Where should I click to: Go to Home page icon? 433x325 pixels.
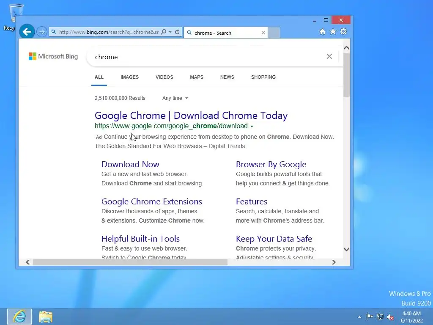tap(322, 31)
